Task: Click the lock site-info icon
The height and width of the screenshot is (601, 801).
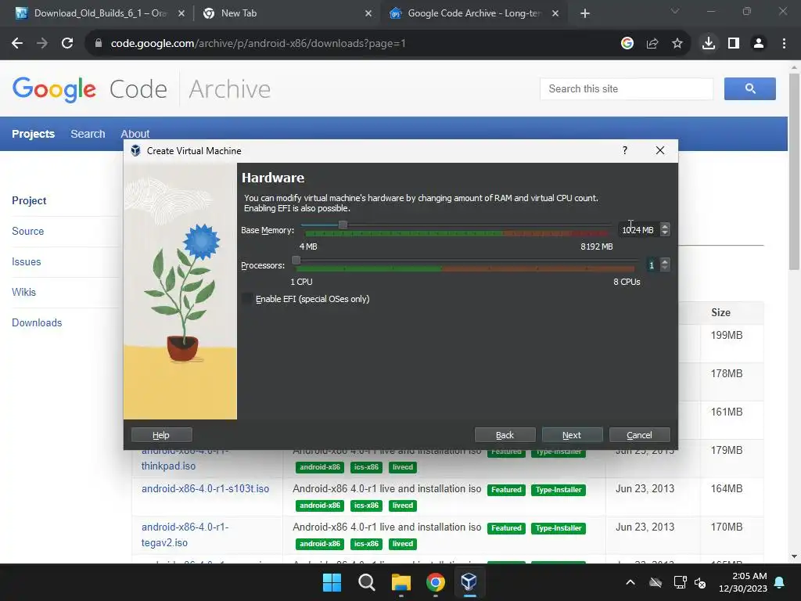Action: pyautogui.click(x=99, y=44)
